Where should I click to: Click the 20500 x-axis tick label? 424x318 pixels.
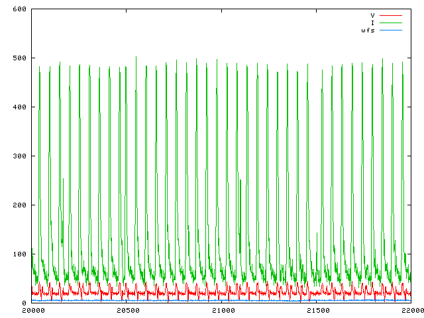[127, 310]
